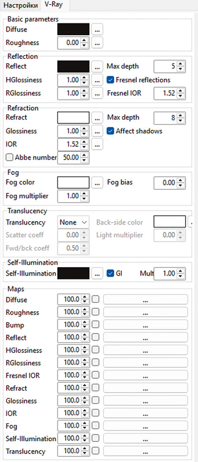Click the Roughness map amount stepper
This screenshot has width=198, height=462.
tap(85, 312)
